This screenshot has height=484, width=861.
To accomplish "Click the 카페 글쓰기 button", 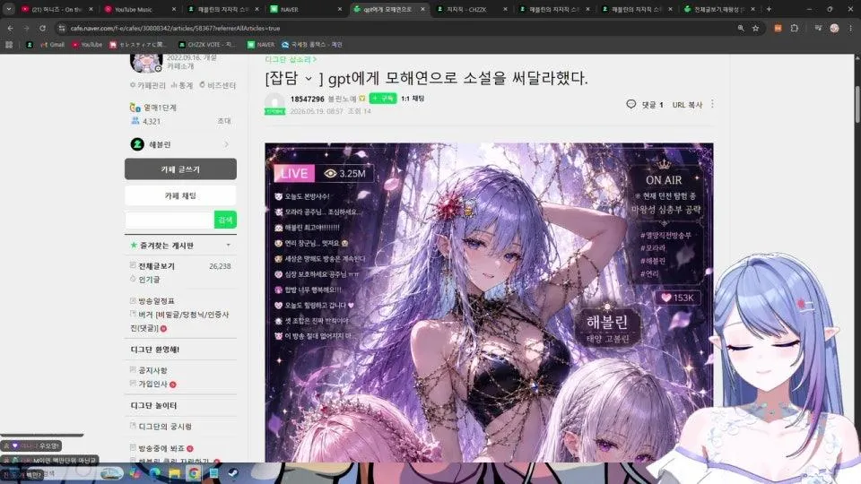I will click(180, 169).
